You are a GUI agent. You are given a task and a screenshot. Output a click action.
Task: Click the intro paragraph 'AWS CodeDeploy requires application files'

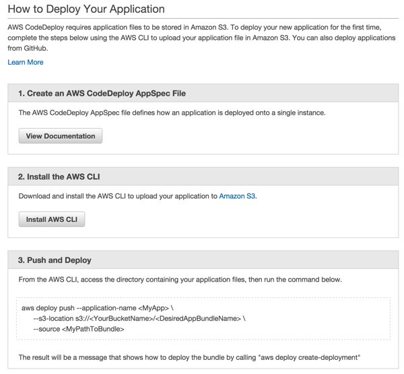(x=201, y=38)
